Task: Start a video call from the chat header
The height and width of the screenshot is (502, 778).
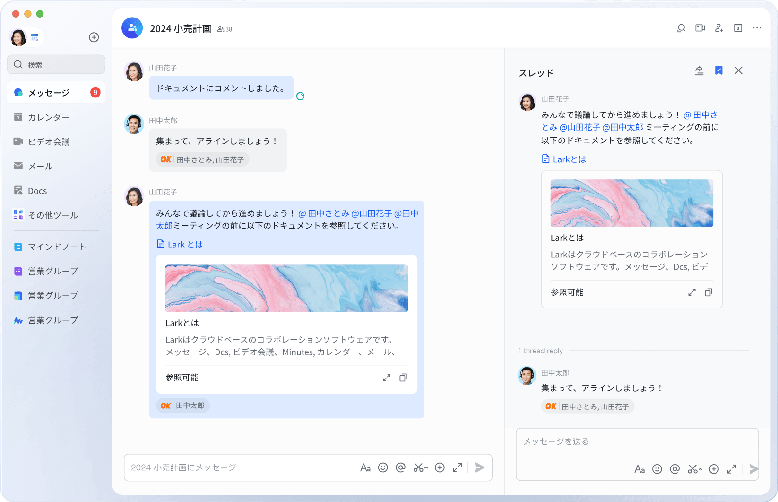Action: [x=700, y=28]
